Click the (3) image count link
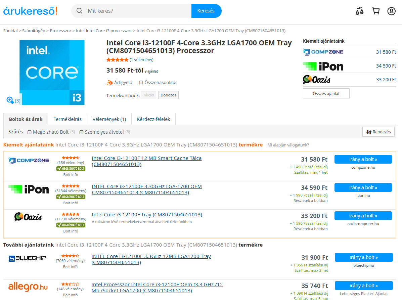The width and height of the screenshot is (402, 300). click(x=17, y=101)
